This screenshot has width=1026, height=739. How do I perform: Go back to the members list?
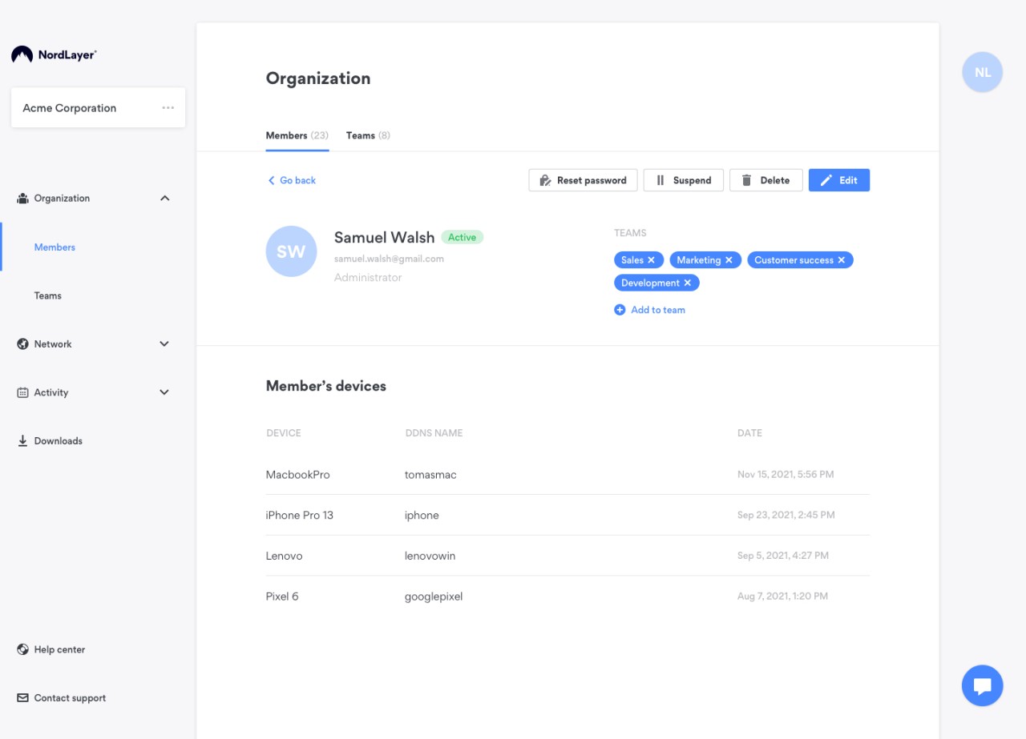pos(292,180)
